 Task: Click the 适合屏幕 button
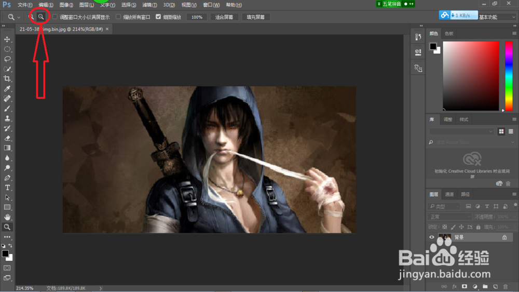(x=224, y=17)
